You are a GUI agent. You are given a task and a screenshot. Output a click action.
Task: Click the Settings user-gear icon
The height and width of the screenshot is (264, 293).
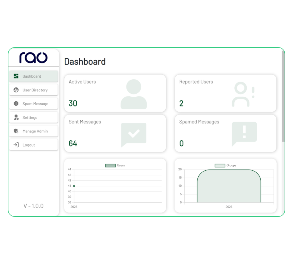coord(16,117)
